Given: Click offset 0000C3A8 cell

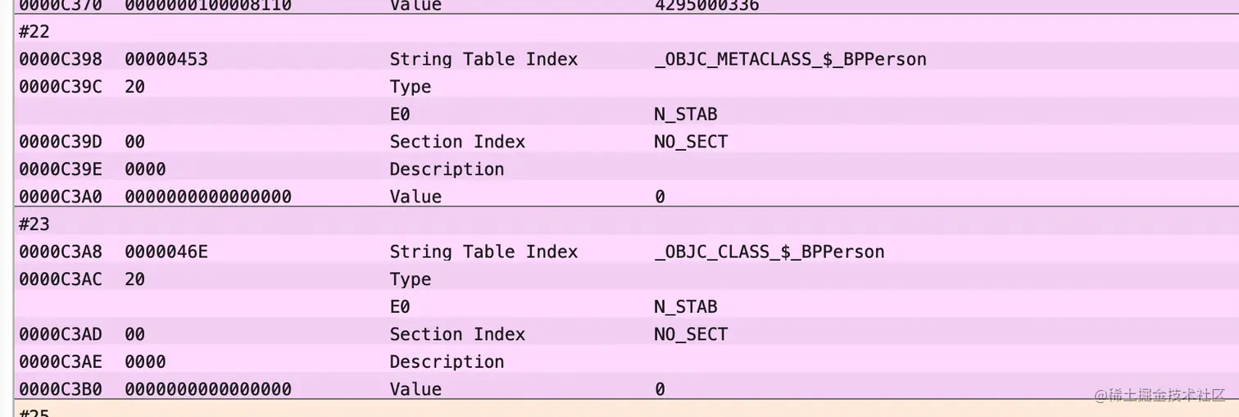Looking at the screenshot, I should point(60,252).
